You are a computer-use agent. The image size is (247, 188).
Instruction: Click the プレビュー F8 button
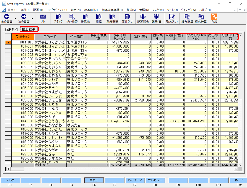(x=155, y=180)
